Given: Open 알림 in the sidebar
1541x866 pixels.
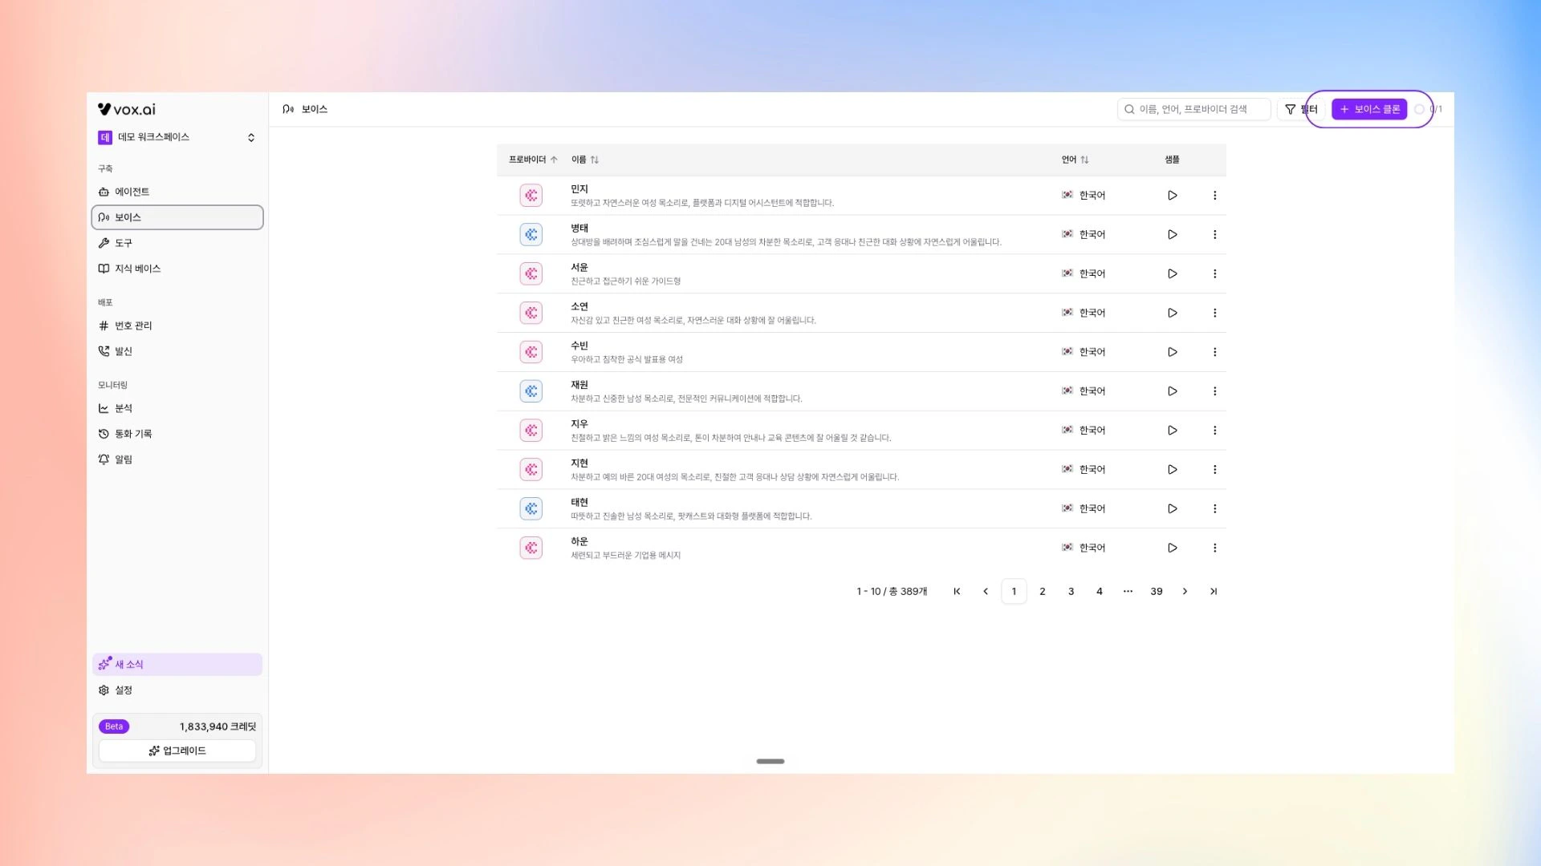Looking at the screenshot, I should [177, 460].
